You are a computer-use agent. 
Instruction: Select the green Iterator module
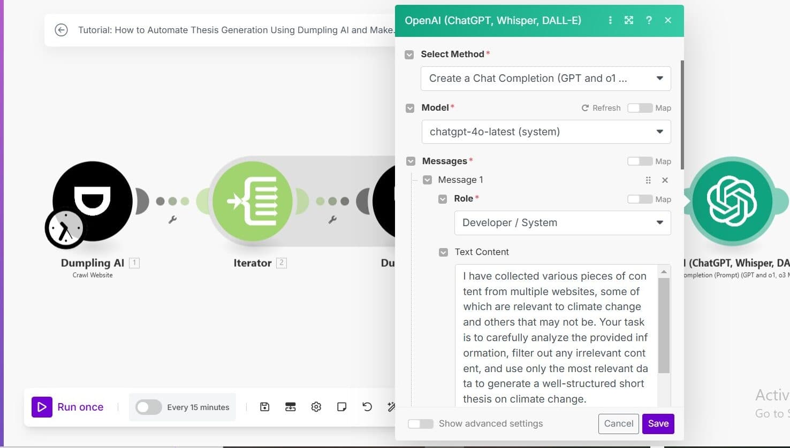tap(252, 202)
